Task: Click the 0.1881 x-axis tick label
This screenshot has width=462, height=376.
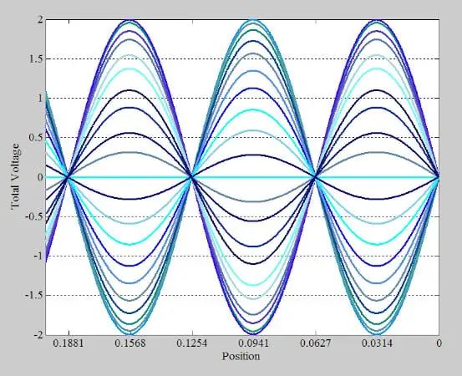Action: point(68,343)
